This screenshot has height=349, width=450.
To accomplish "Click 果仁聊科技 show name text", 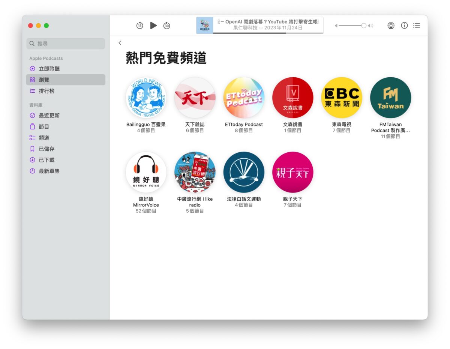I will 245,28.
